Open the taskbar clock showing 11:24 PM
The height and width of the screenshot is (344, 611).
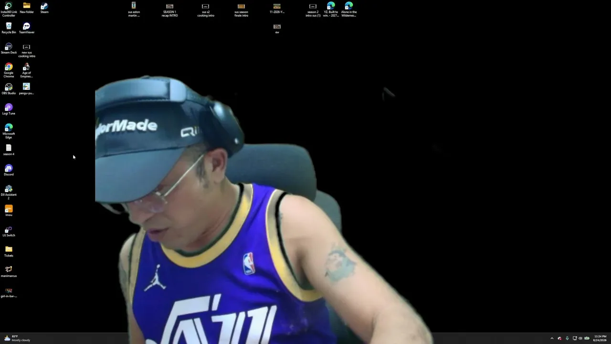pos(600,338)
